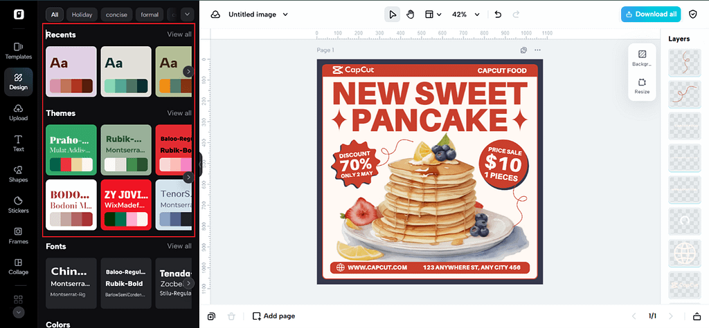Click the Resize tool icon
This screenshot has width=709, height=328.
coord(642,86)
